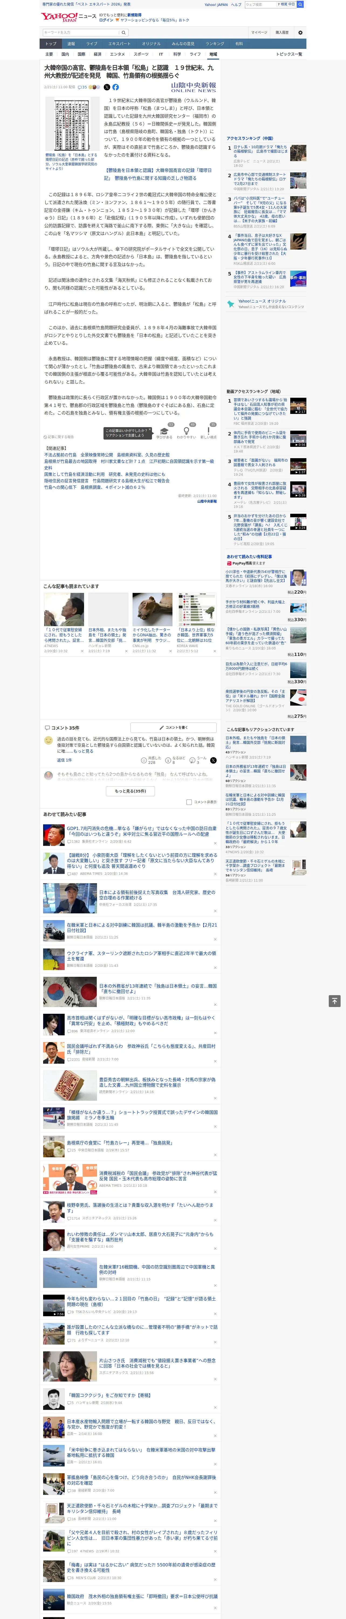Open the settings gear icon in header
346x1619 pixels.
(x=300, y=32)
